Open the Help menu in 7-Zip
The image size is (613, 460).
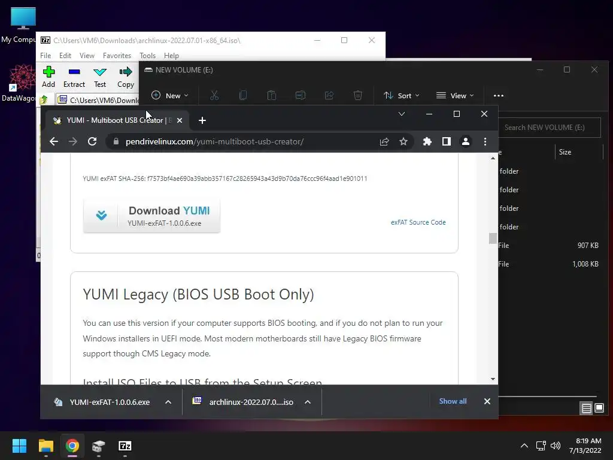pos(171,56)
